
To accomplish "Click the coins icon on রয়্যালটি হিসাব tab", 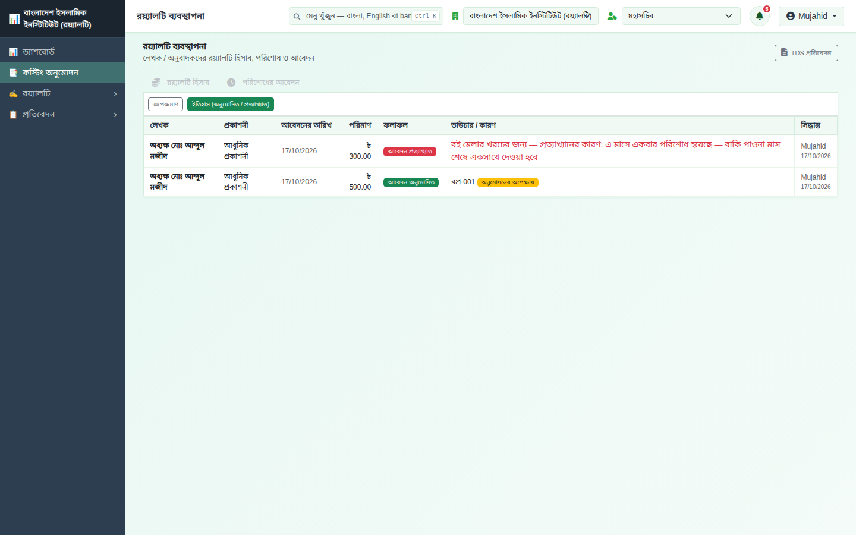I will [156, 83].
